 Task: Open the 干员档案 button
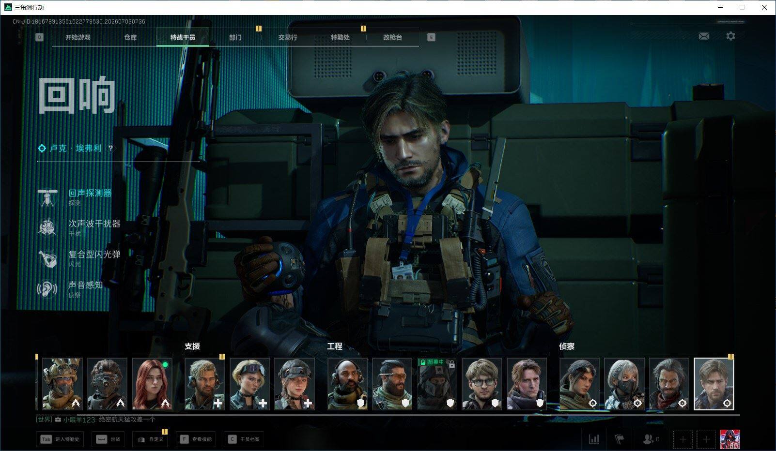coord(244,439)
